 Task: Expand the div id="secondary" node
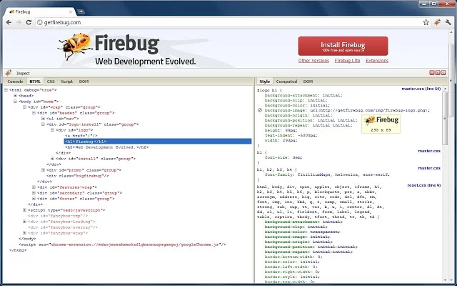point(34,193)
